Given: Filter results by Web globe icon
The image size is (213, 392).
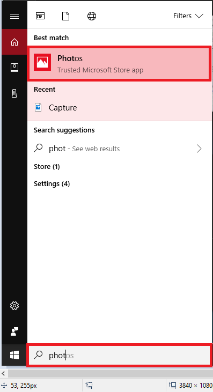Looking at the screenshot, I should [92, 16].
